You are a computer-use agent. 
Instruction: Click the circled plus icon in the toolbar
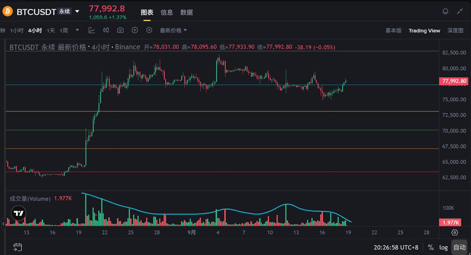135,30
